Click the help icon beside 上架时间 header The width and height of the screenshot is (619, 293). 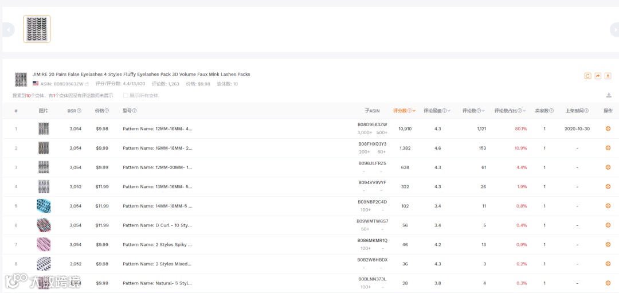pos(587,111)
